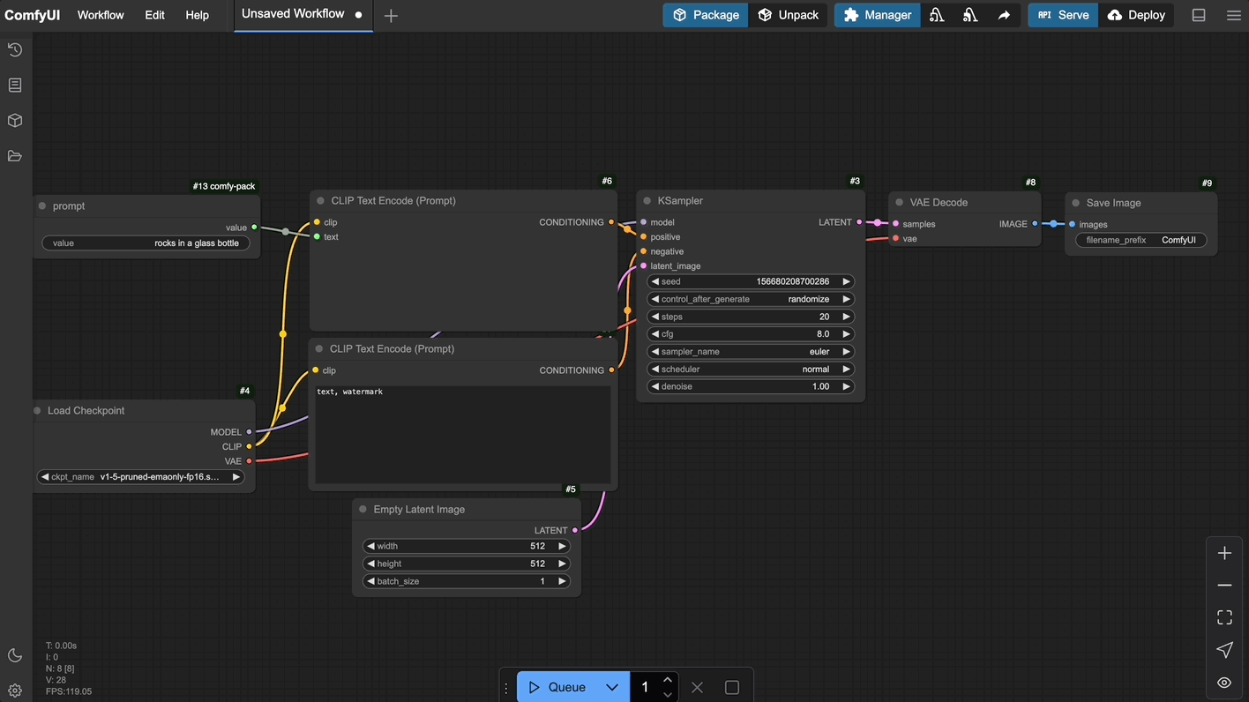The height and width of the screenshot is (702, 1249).
Task: Adjust the denoise 1.00 slider field
Action: (750, 387)
